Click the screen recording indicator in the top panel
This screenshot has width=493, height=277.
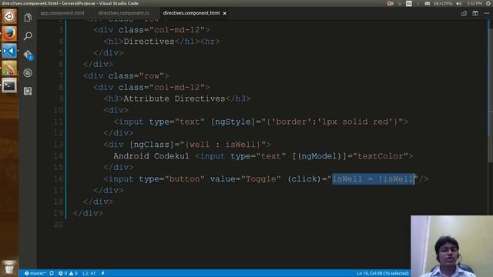click(x=391, y=3)
